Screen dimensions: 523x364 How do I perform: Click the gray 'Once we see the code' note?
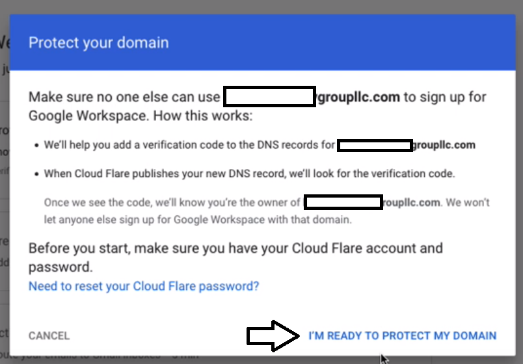[267, 211]
